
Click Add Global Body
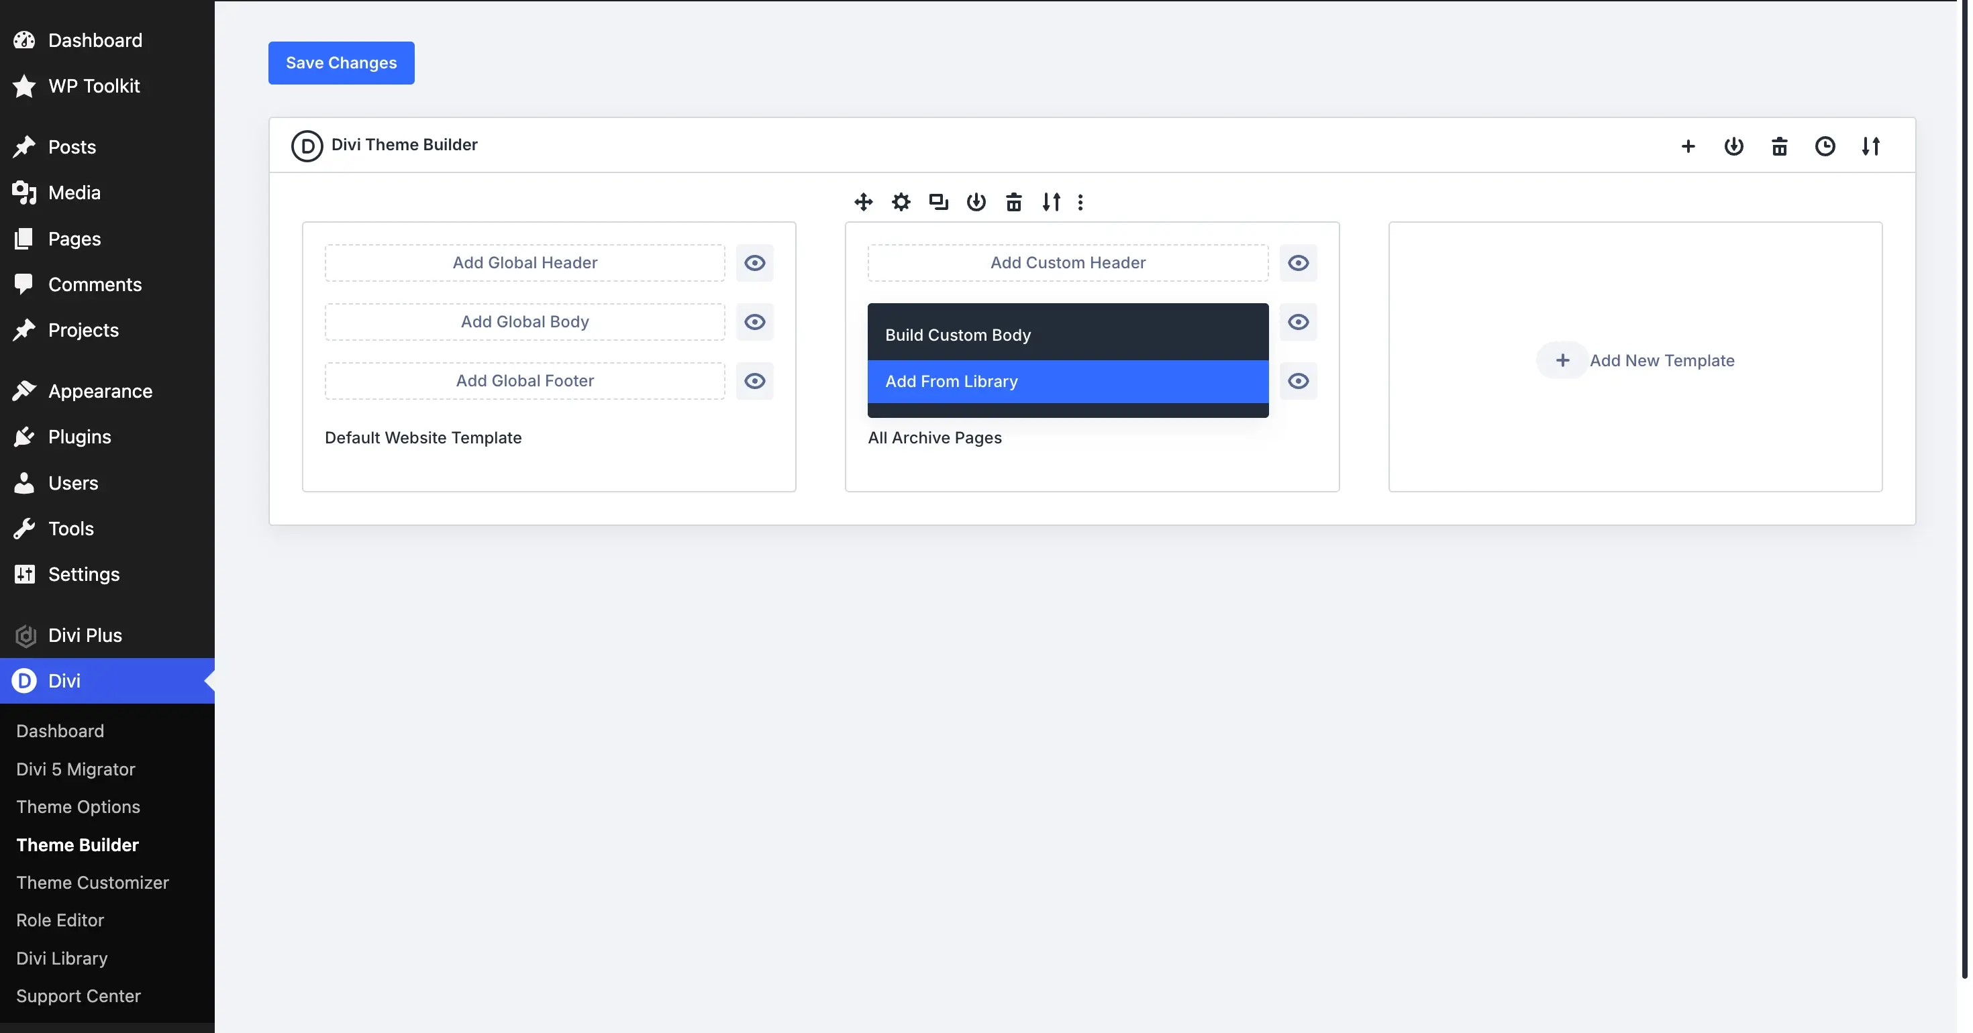(525, 321)
